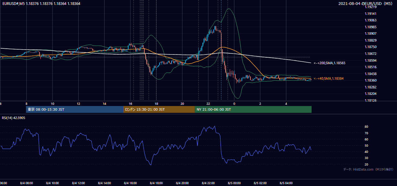The height and width of the screenshot is (186, 397).
Task: Select the ロンドン 15:30-21:00 JST session bar
Action: [x=159, y=109]
